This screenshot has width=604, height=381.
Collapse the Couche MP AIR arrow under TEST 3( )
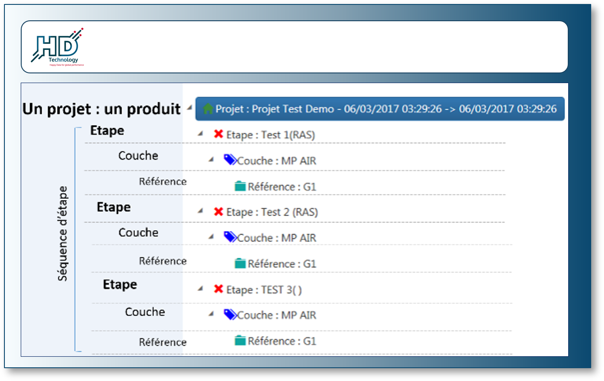click(x=211, y=314)
